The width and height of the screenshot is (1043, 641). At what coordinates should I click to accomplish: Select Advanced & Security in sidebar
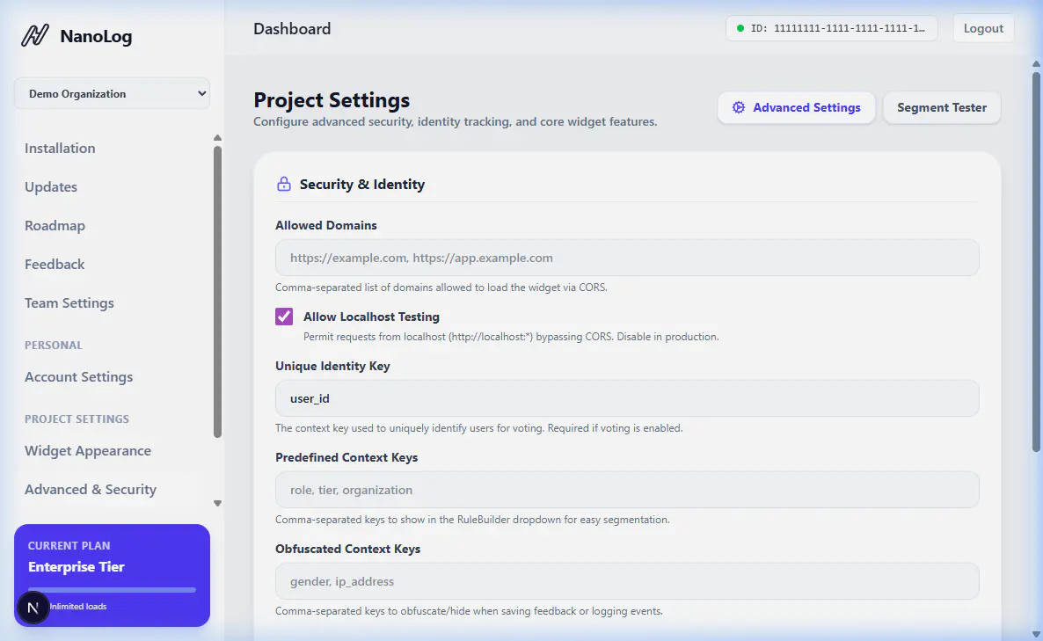91,490
